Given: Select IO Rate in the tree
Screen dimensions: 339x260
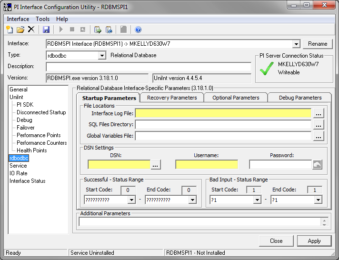Looking at the screenshot, I should 19,173.
